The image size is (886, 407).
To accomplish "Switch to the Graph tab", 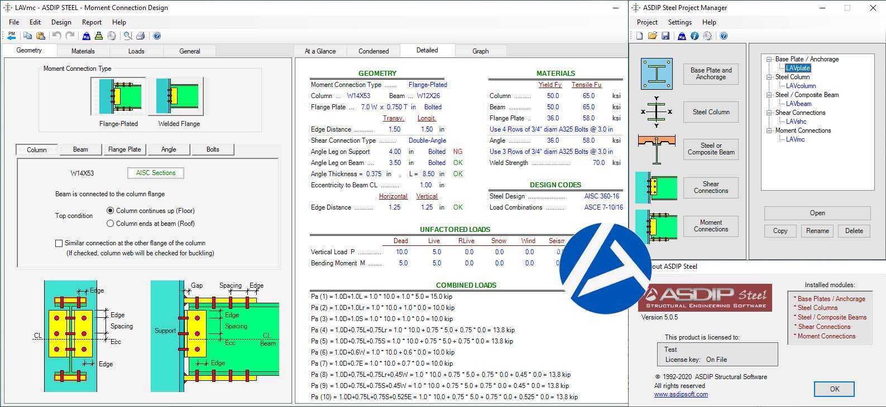I will [480, 51].
